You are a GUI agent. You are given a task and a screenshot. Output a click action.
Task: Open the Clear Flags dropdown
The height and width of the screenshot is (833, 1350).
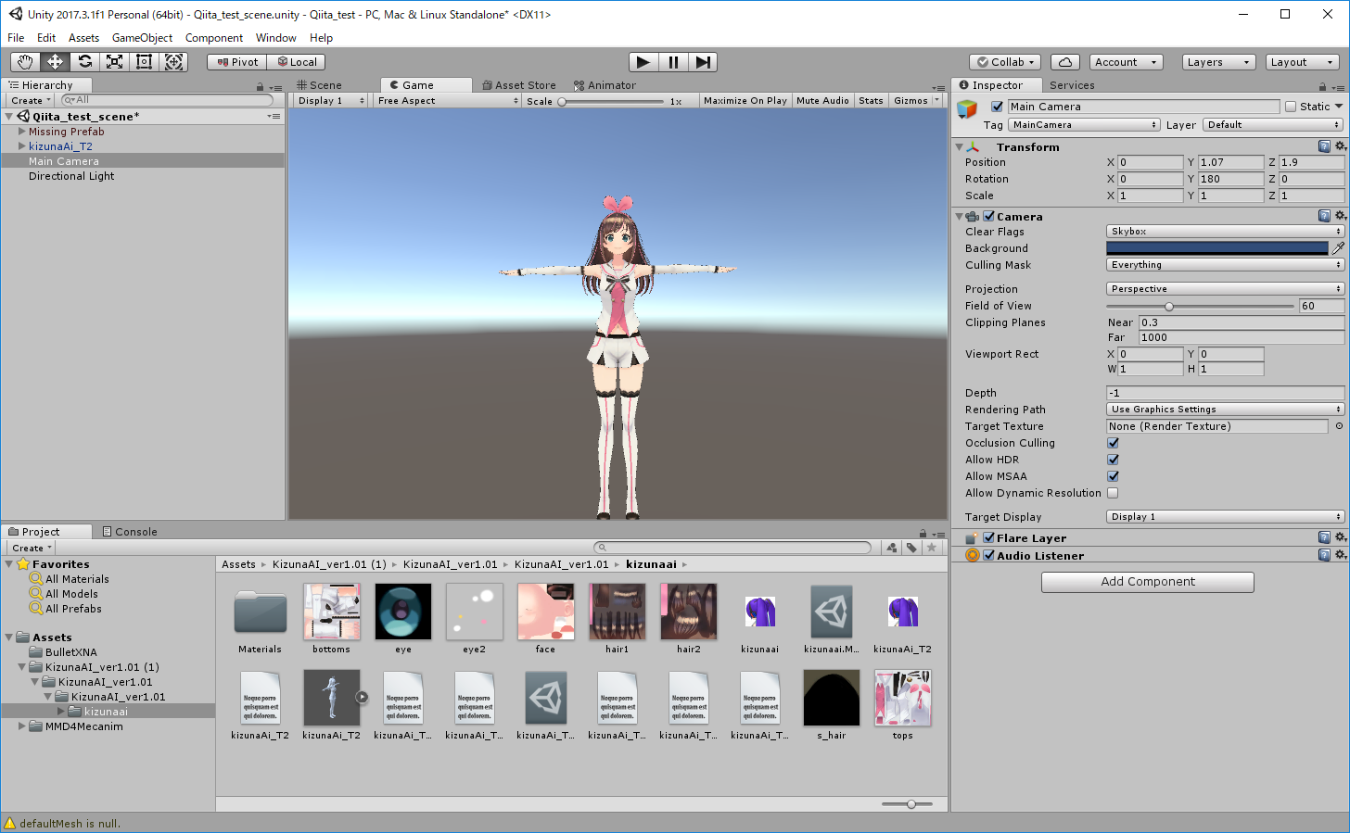point(1224,231)
